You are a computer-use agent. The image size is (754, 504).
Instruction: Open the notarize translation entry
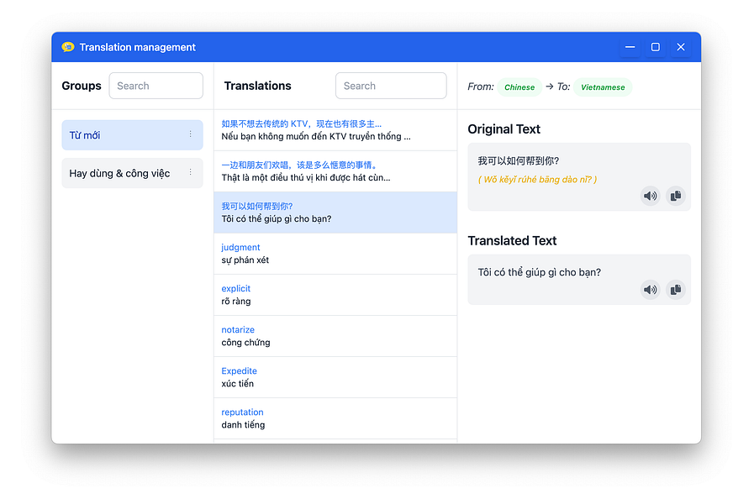tap(335, 336)
